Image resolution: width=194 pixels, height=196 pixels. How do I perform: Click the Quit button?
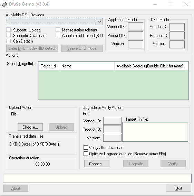[178, 188]
